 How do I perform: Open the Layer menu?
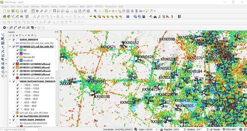click(x=26, y=7)
